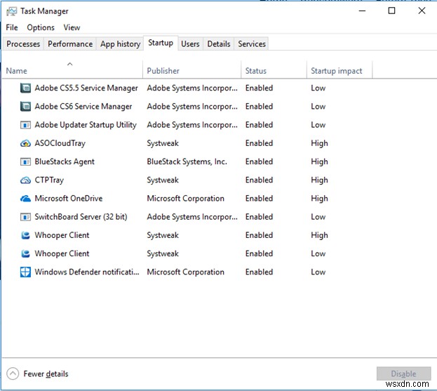Switch to the Details tab
This screenshot has width=437, height=391.
click(x=219, y=44)
